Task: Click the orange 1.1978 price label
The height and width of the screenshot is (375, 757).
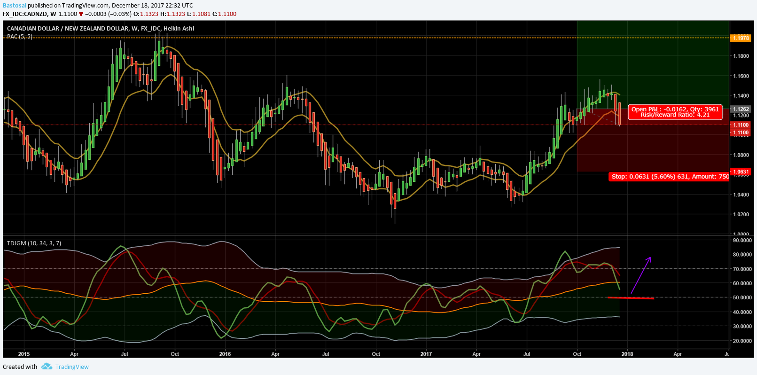Action: pos(741,38)
